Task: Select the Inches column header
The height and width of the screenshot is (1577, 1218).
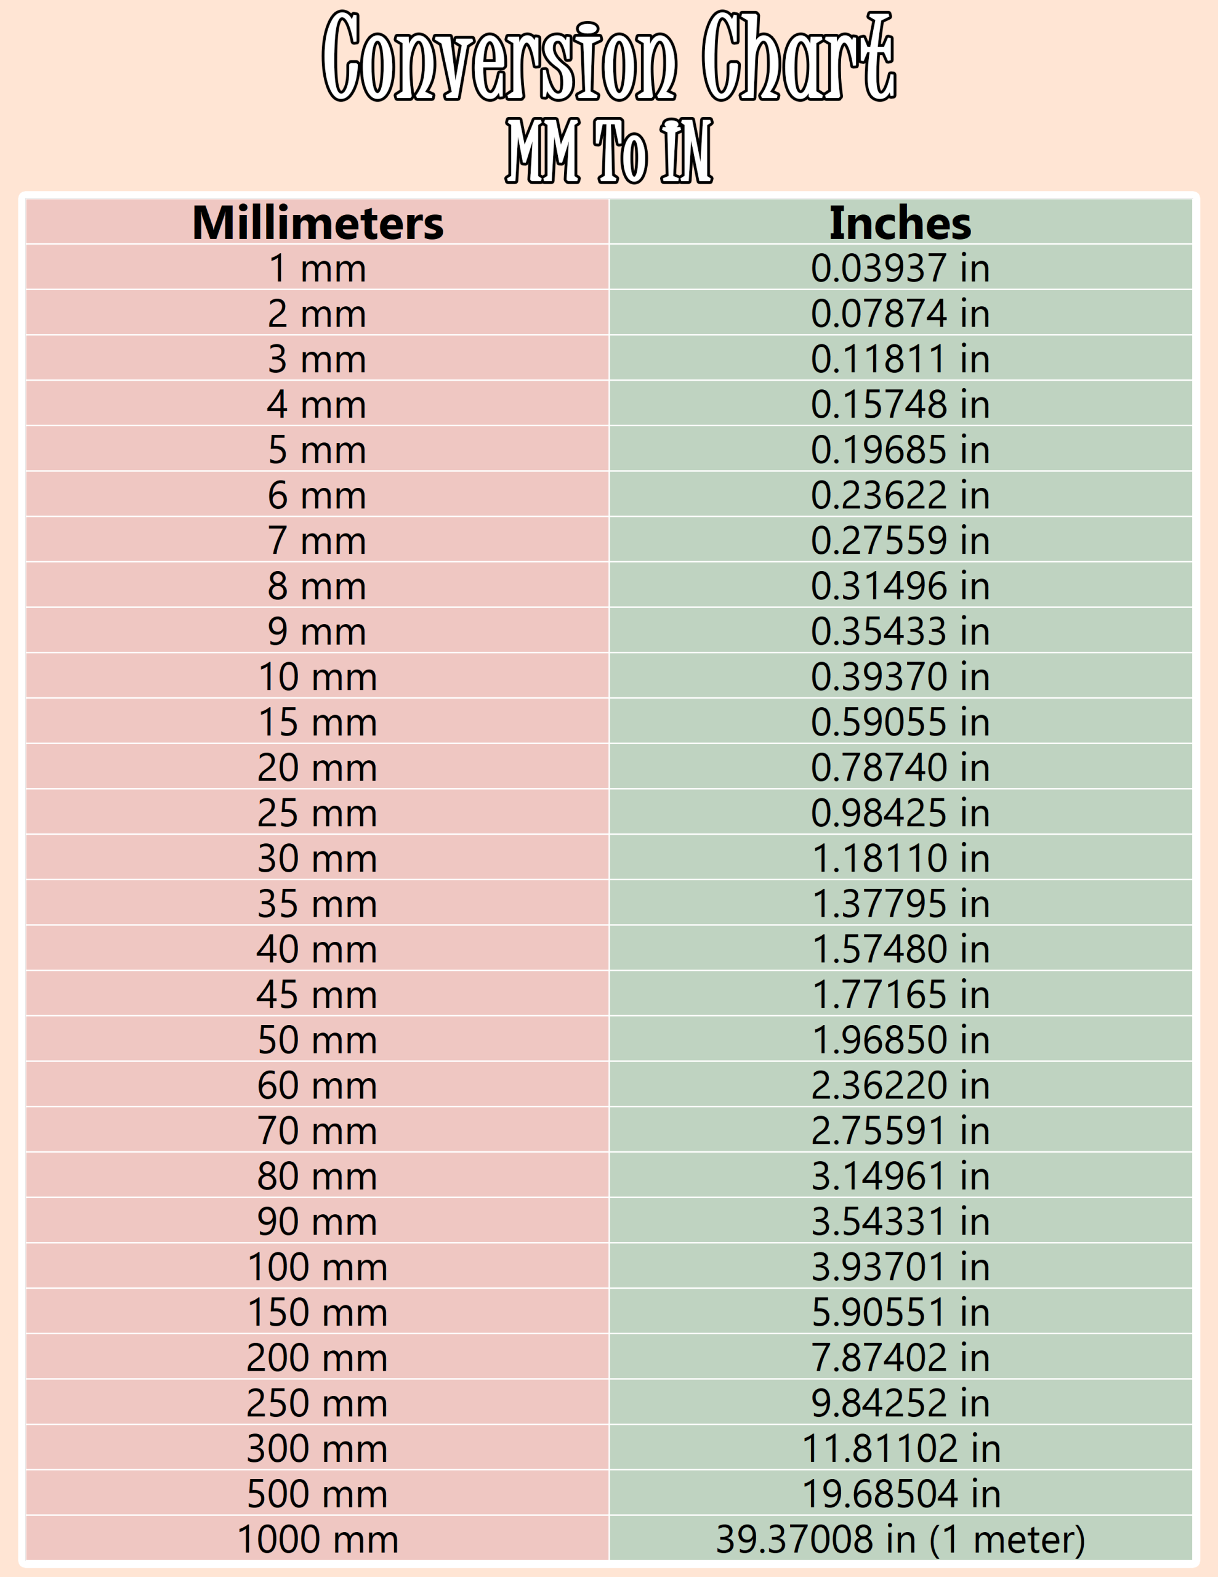Action: tap(900, 222)
